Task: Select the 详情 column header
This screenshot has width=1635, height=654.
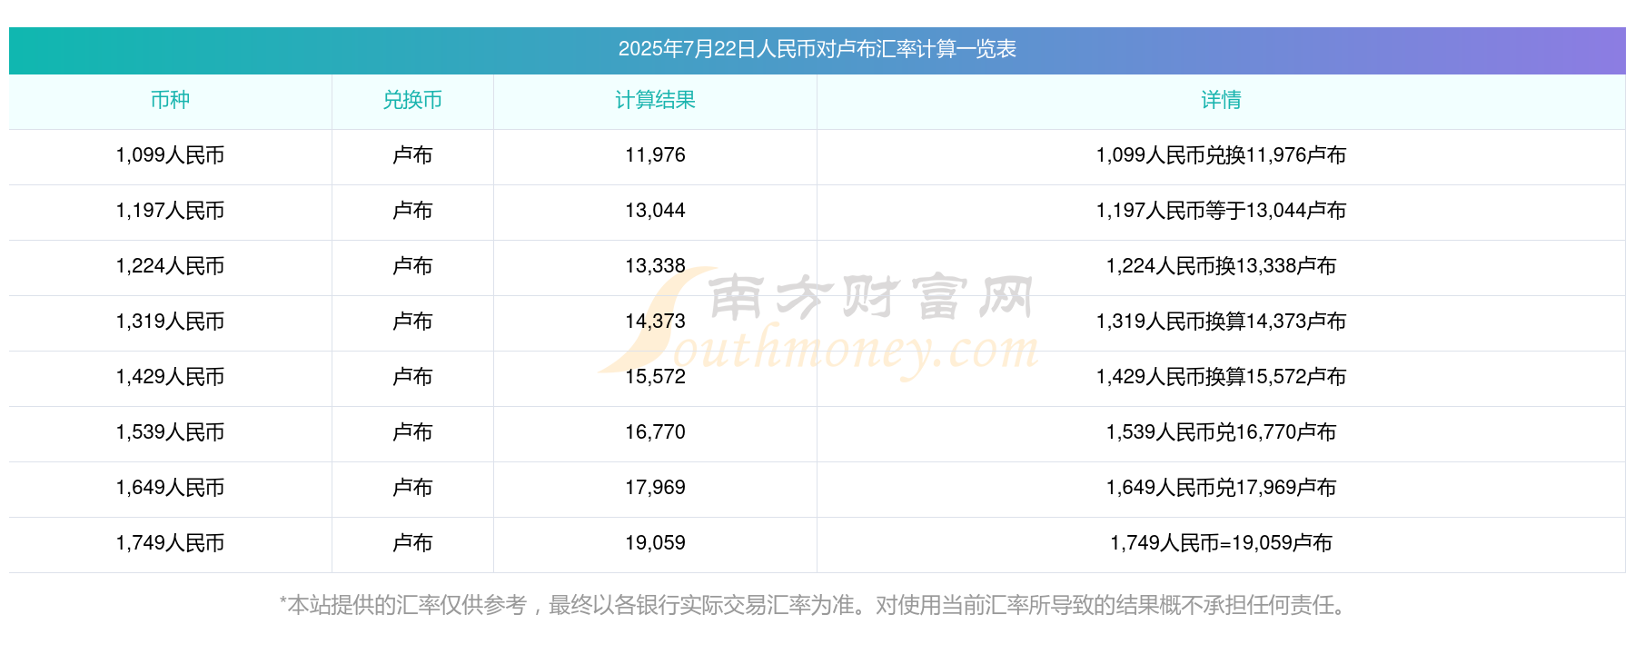Action: click(1221, 100)
